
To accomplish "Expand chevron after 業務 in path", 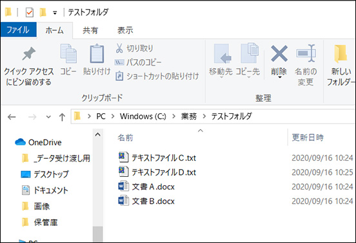I will pos(204,116).
